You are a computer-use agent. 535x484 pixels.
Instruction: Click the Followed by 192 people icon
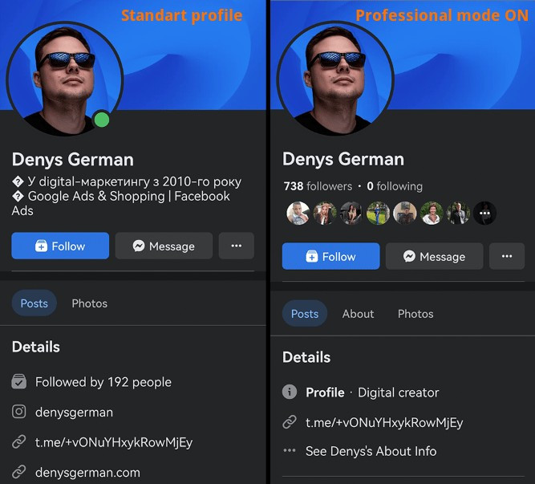[x=18, y=382]
